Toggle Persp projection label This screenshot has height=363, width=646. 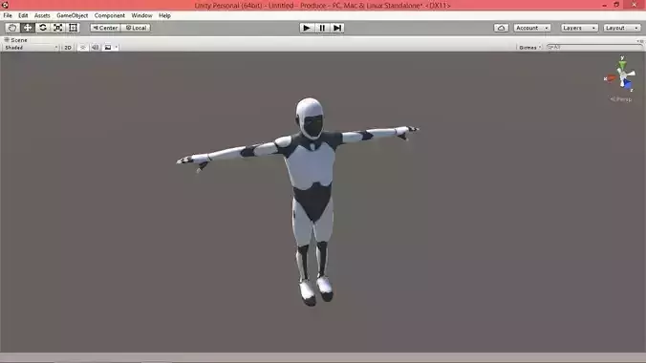point(621,99)
